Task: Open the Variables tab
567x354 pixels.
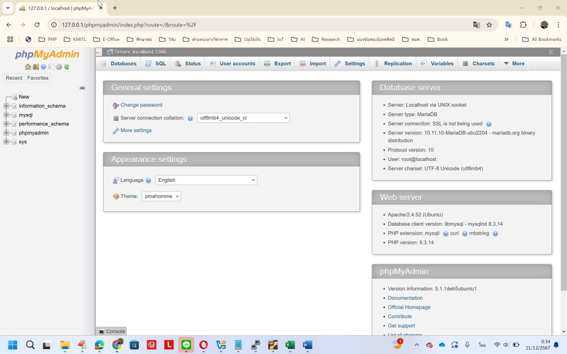Action: (x=437, y=64)
